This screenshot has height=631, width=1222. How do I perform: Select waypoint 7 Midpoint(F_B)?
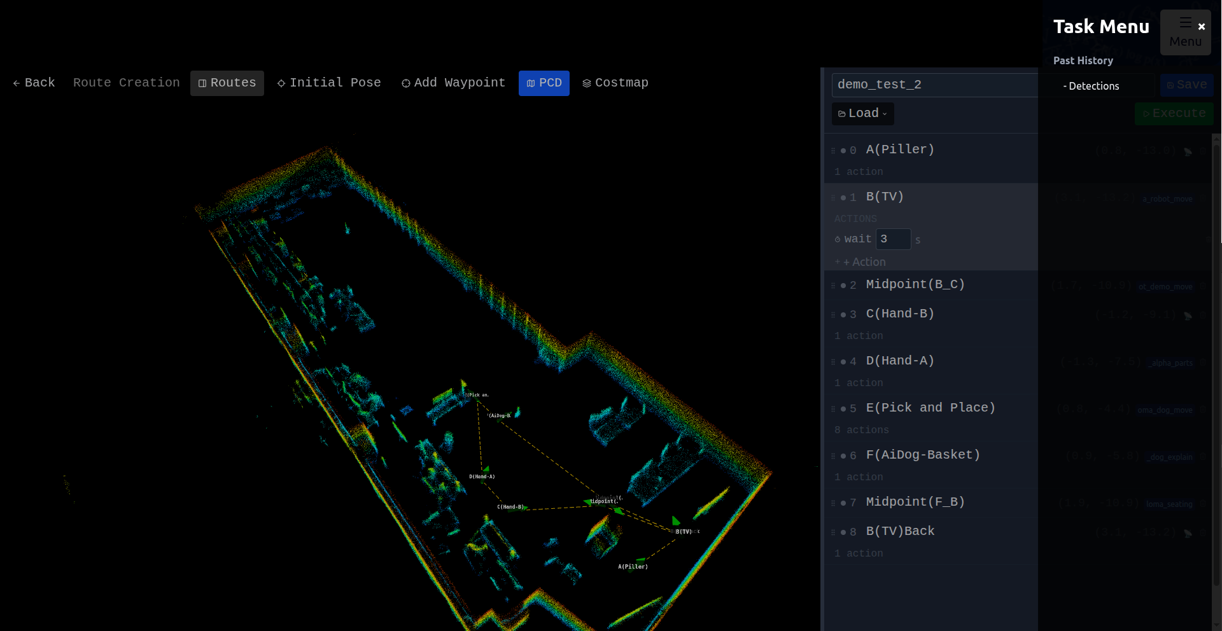coord(915,502)
